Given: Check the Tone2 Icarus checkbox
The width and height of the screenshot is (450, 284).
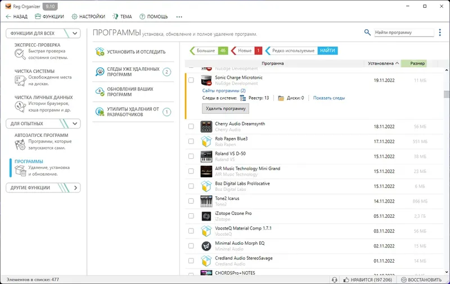Looking at the screenshot, I should pyautogui.click(x=191, y=201).
